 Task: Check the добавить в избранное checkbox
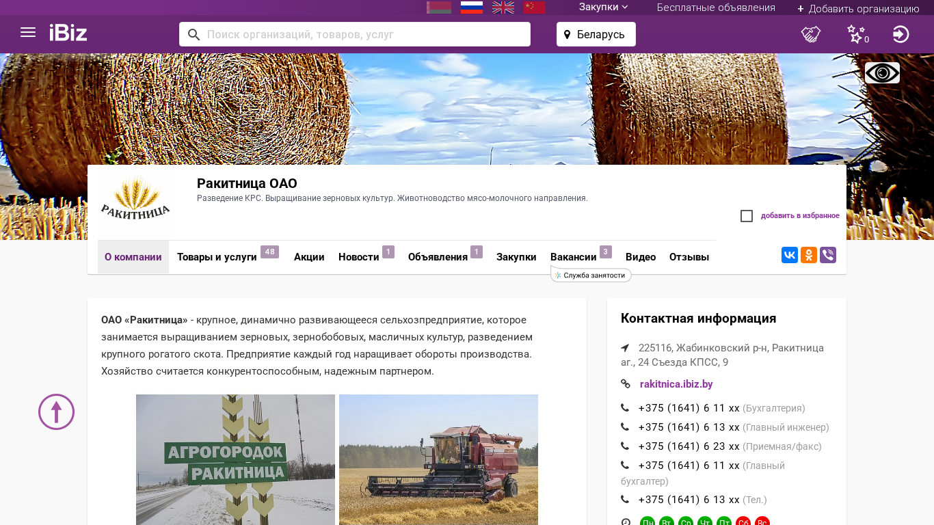point(747,216)
